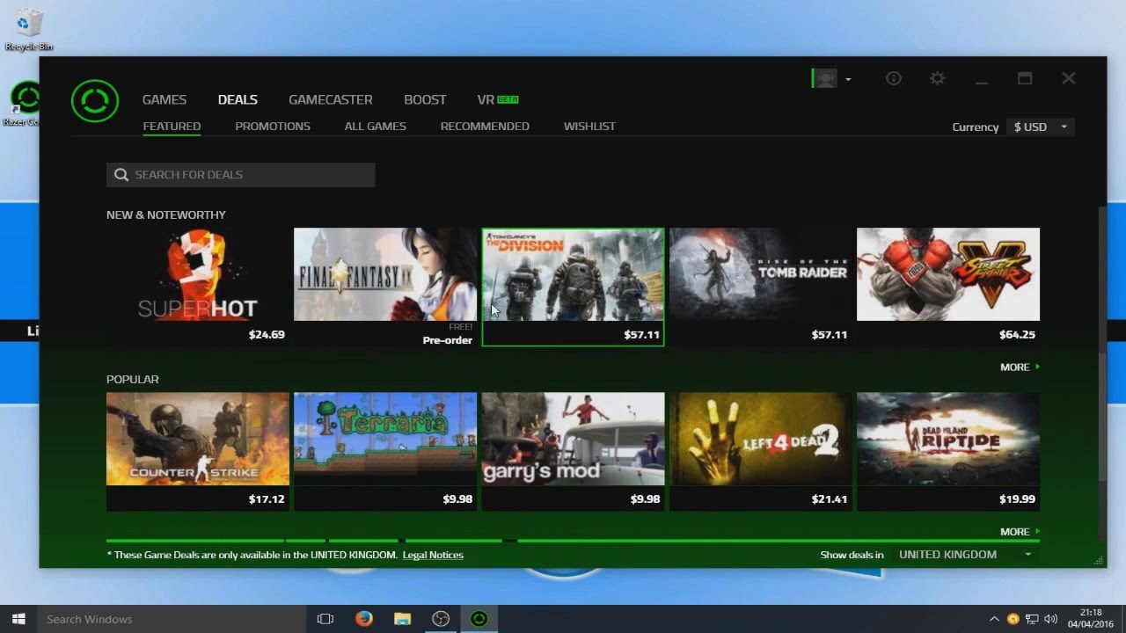Screen dimensions: 1126x633
Task: Open the Left 4 Dead 2 deal
Action: click(761, 451)
